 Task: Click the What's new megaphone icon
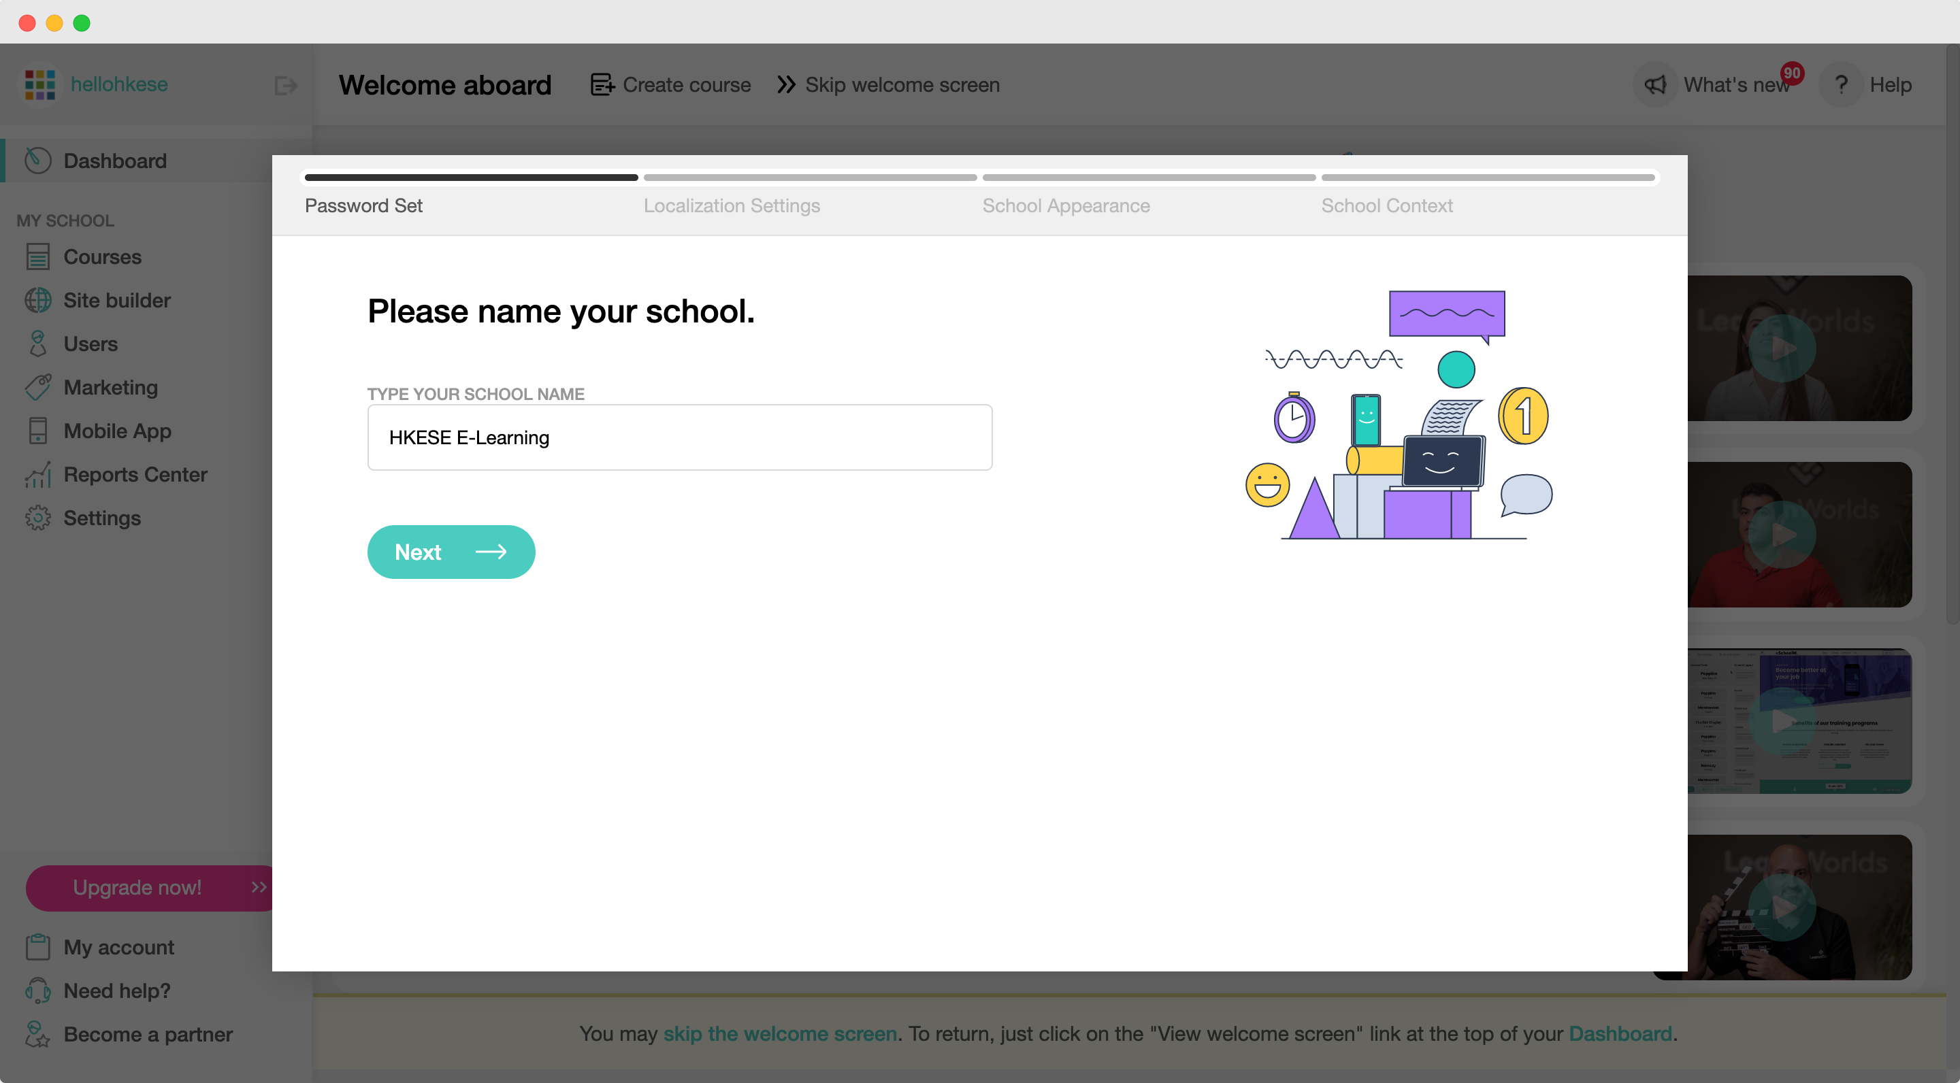click(x=1655, y=85)
